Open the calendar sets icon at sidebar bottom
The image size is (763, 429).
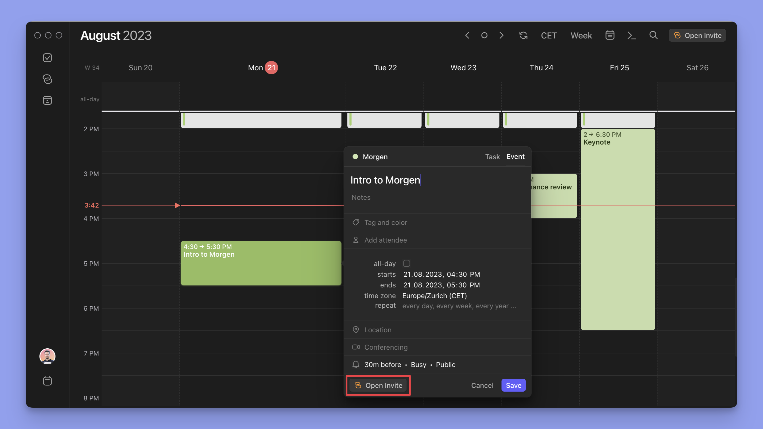coord(47,381)
